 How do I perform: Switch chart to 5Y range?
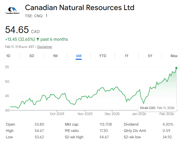[x=150, y=56]
